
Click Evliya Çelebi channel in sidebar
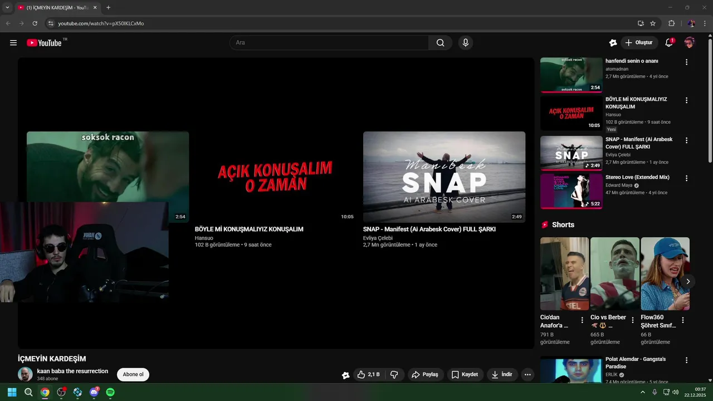pos(618,155)
